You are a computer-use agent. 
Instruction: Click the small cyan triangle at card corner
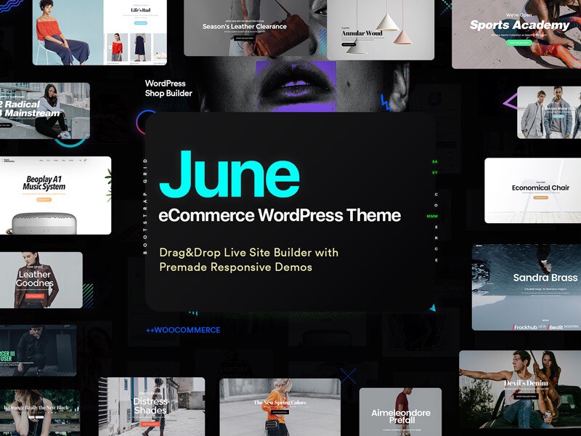(432, 308)
